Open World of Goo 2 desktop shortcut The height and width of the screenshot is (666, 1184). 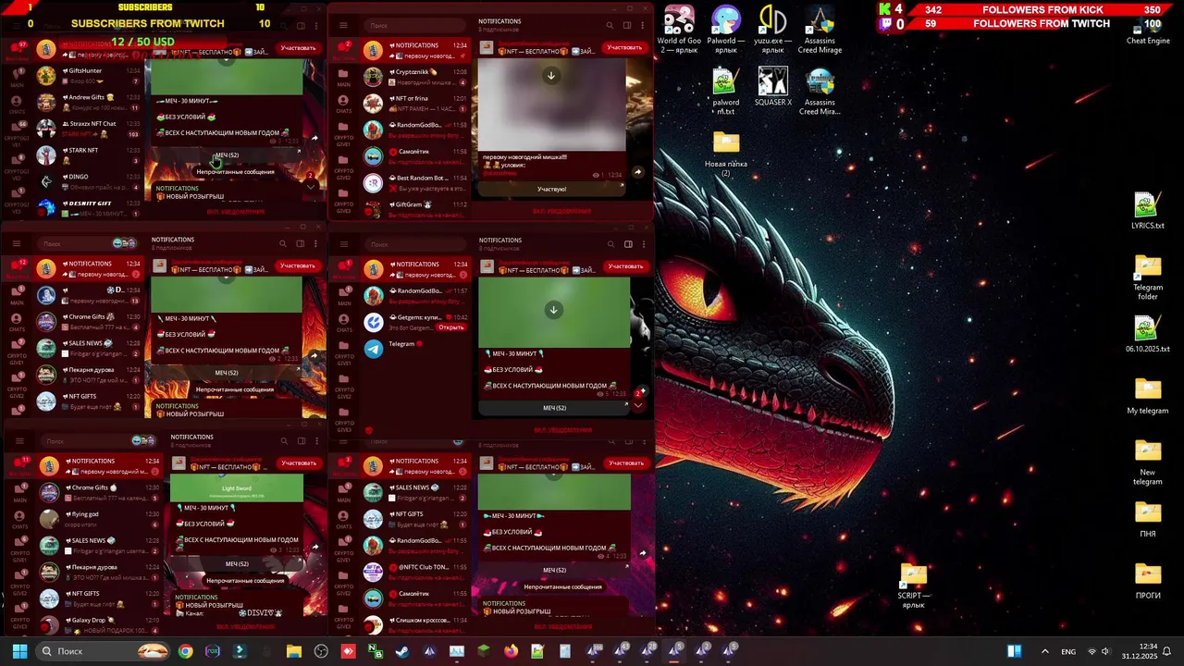(x=679, y=30)
